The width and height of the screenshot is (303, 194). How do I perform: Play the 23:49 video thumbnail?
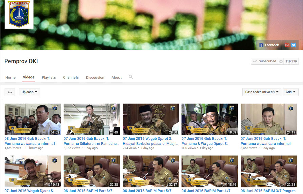pos(92,119)
